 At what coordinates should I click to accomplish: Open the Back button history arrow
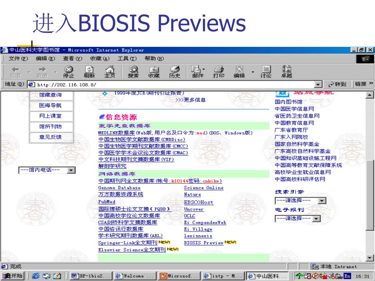(x=29, y=72)
